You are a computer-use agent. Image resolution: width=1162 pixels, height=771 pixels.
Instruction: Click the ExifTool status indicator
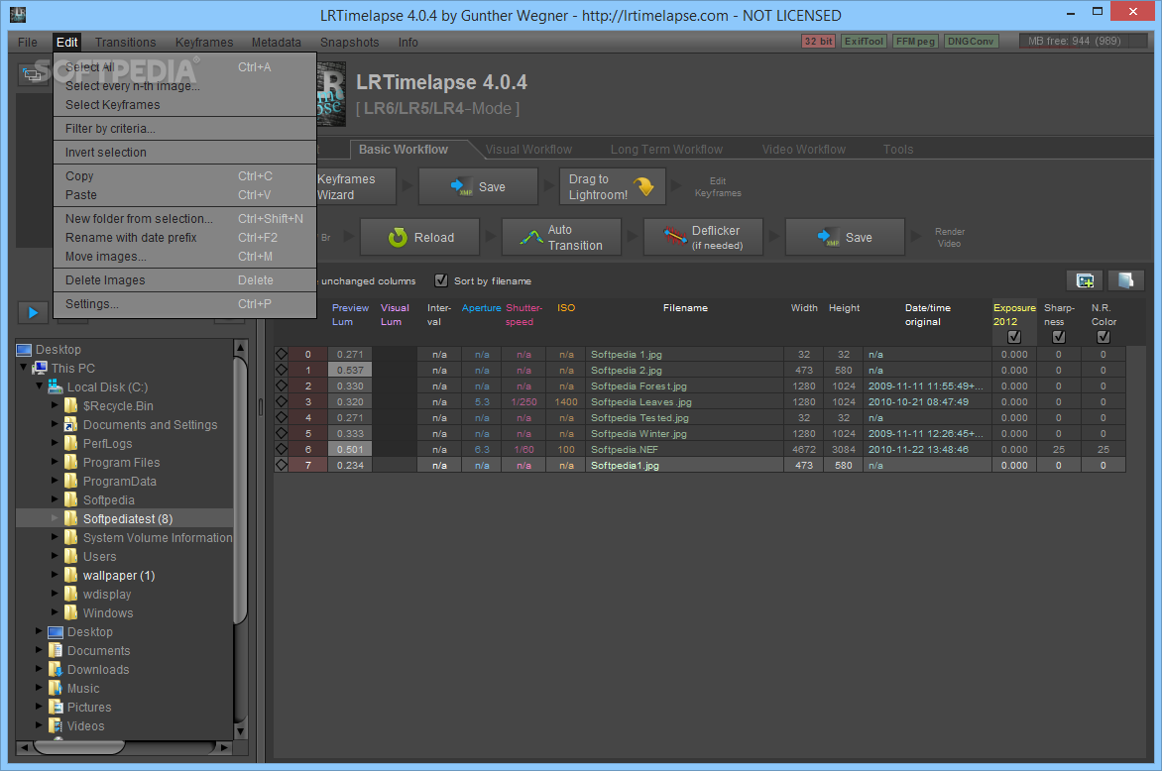[865, 42]
